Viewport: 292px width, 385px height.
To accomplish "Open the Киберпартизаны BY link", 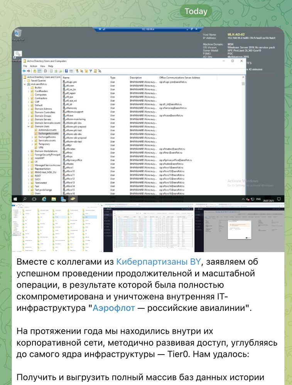I will coord(159,262).
